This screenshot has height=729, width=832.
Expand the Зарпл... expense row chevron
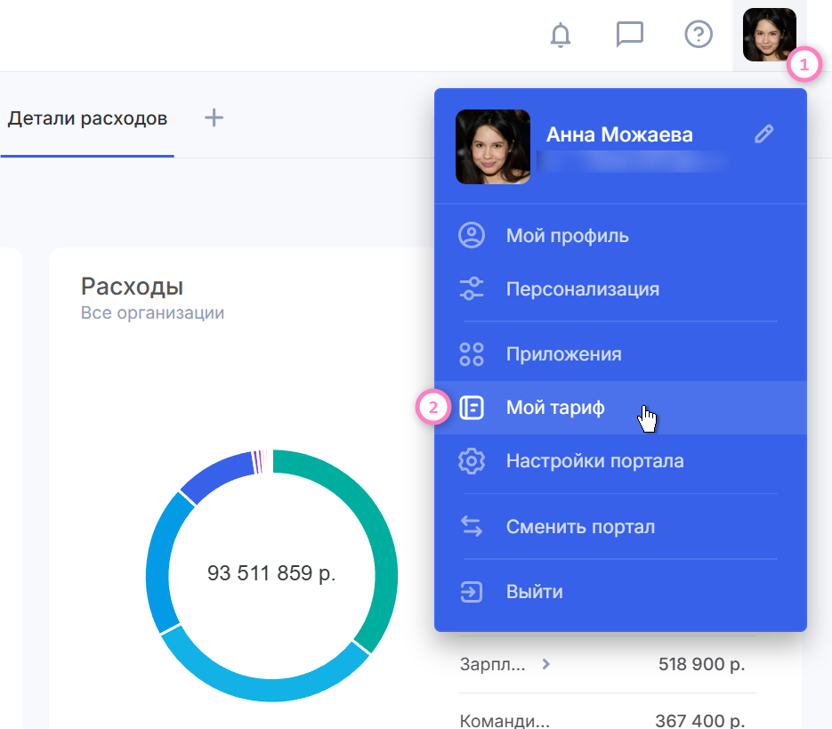pyautogui.click(x=546, y=663)
